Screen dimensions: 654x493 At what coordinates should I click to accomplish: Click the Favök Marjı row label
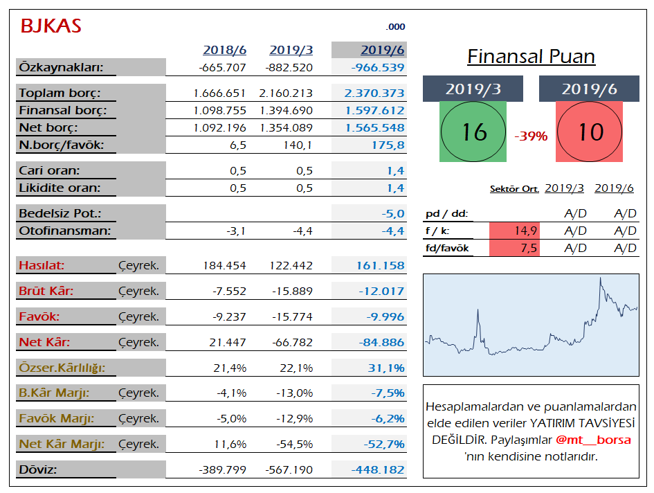[56, 418]
